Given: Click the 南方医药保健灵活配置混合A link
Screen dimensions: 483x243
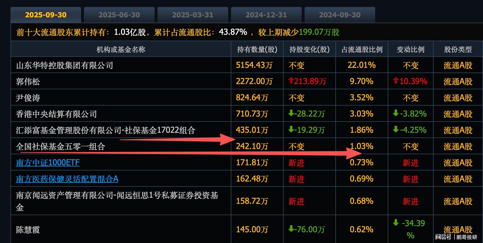Looking at the screenshot, I should [x=67, y=179].
